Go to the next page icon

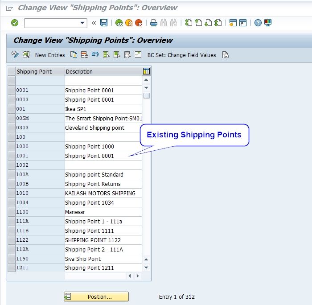click(x=208, y=23)
